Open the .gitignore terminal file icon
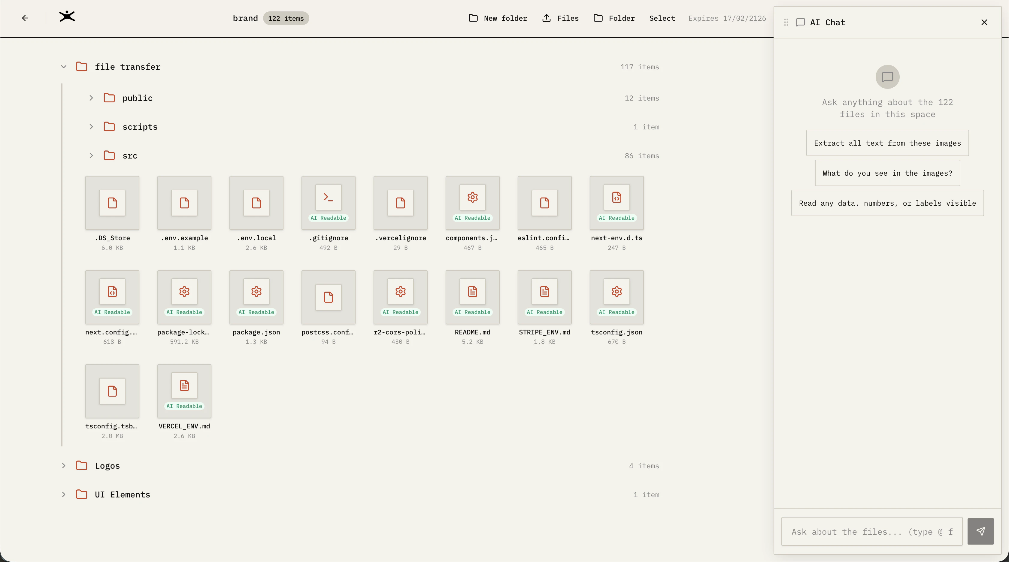The height and width of the screenshot is (562, 1009). (328, 197)
